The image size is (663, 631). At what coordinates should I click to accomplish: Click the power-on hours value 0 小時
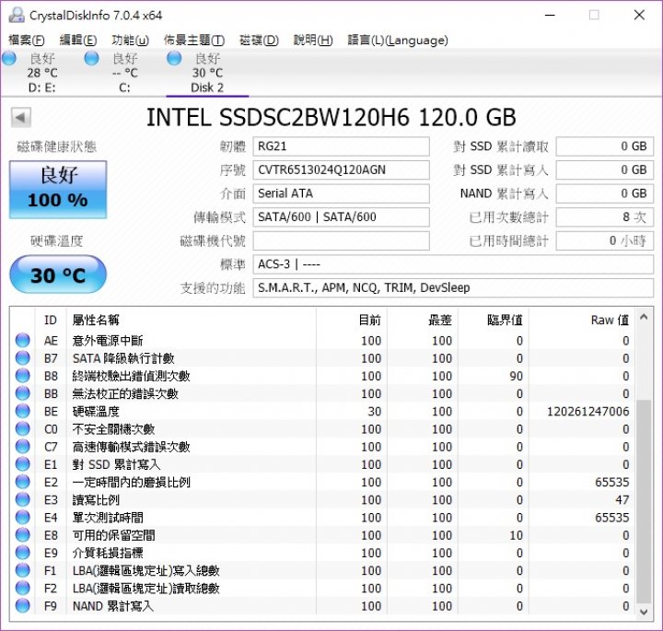click(605, 241)
